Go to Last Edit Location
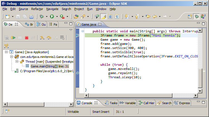Image resolution: width=209 pixels, height=117 pixels. coord(148,16)
